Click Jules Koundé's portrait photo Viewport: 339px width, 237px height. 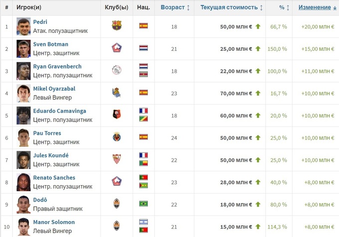click(23, 159)
